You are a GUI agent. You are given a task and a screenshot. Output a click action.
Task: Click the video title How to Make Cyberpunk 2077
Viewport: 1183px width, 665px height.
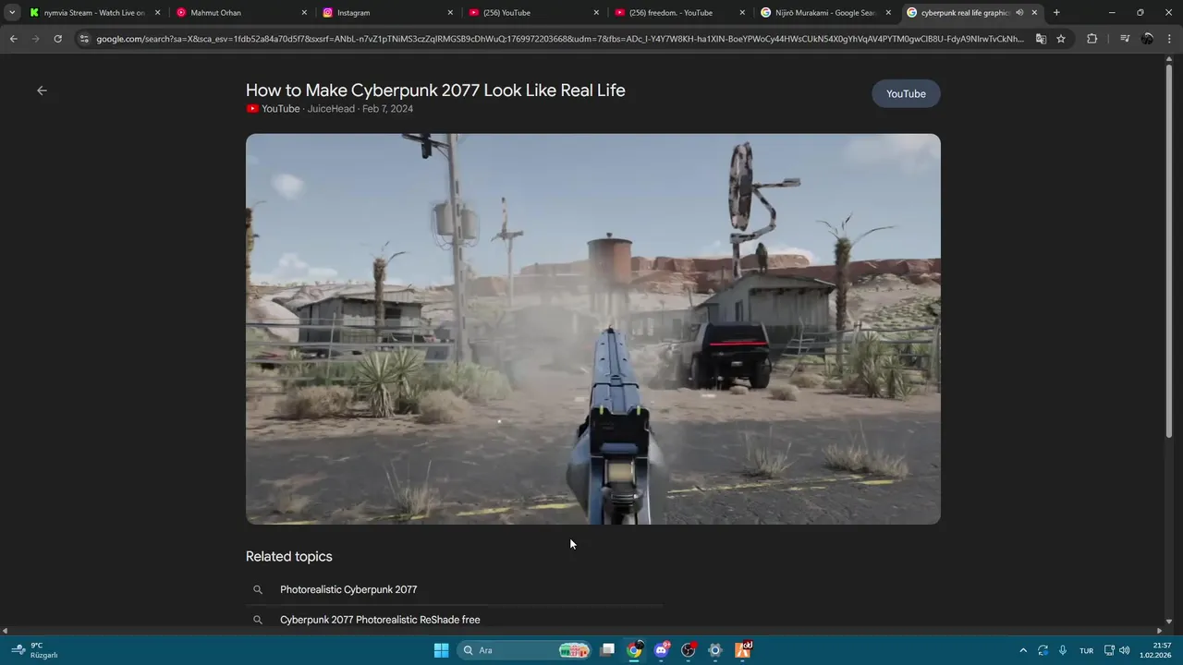tap(435, 91)
